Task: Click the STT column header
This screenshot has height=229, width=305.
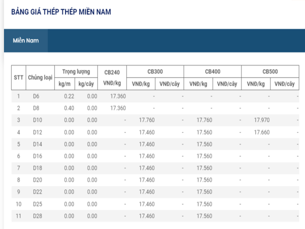Action: click(x=19, y=78)
